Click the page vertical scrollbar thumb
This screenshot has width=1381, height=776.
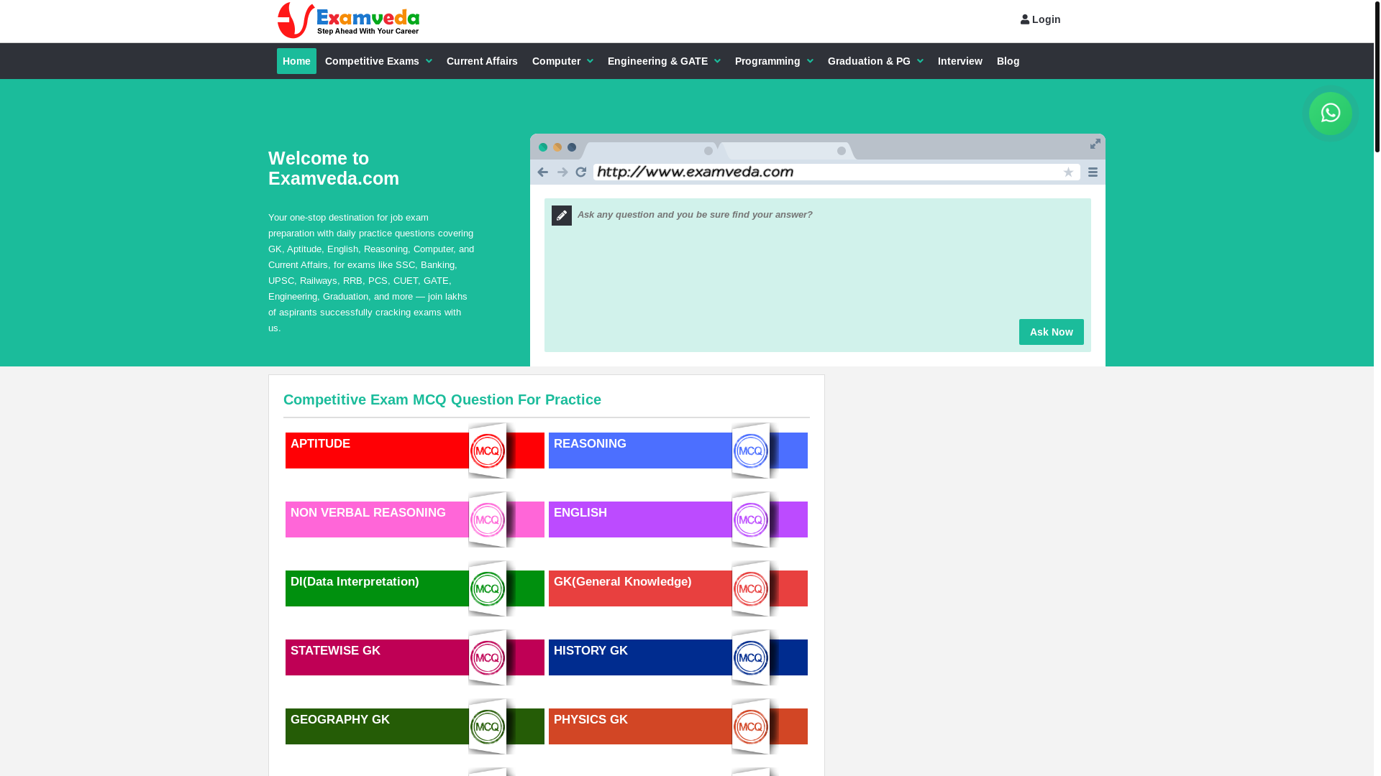point(1377,76)
